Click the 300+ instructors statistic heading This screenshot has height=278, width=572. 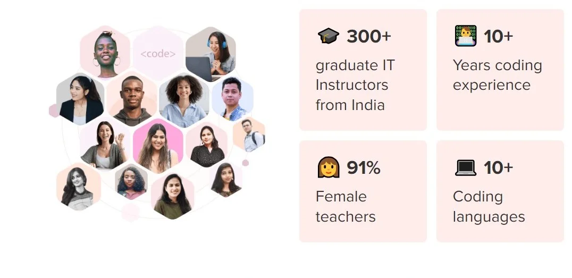[x=368, y=36]
